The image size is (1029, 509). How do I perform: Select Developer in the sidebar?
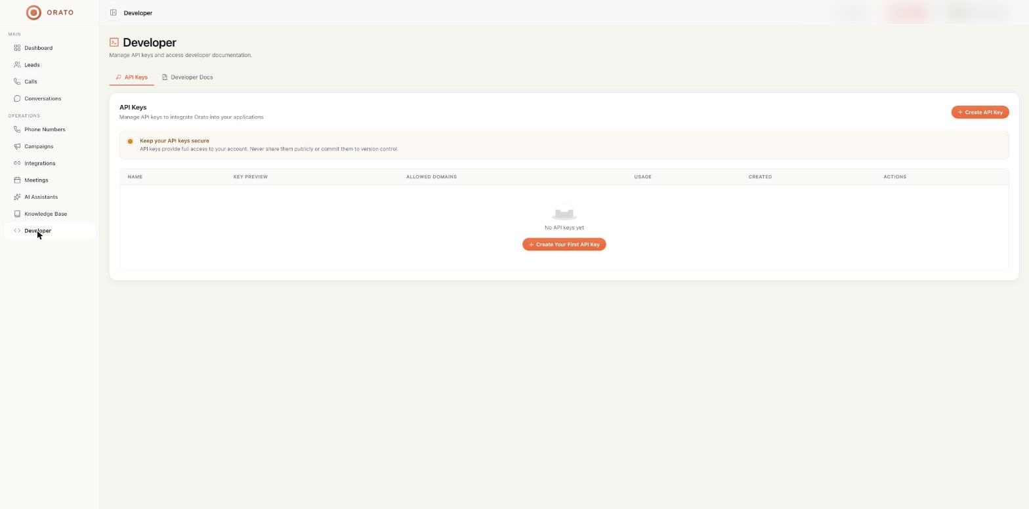pos(50,231)
